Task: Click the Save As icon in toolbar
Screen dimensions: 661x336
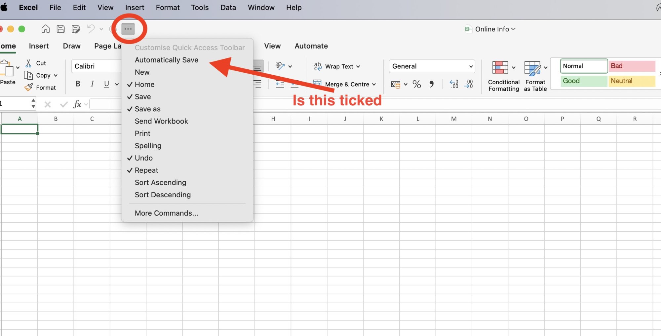Action: [76, 29]
